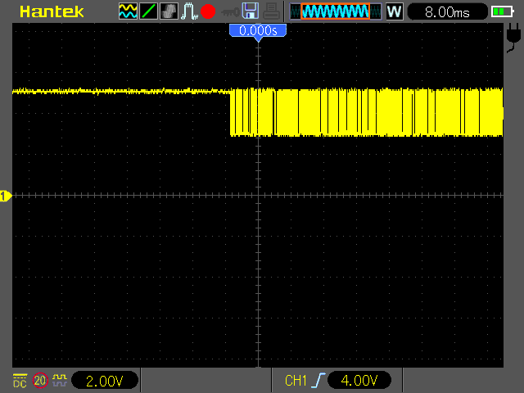Click the 0.000s trigger position marker
Screen dimensions: 524x393
[258, 32]
